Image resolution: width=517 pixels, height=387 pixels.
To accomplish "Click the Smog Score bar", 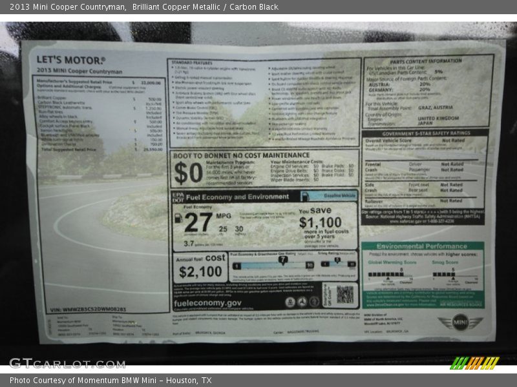I will pos(444,275).
